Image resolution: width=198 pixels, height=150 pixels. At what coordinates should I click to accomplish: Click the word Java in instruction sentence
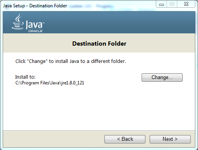pos(74,61)
